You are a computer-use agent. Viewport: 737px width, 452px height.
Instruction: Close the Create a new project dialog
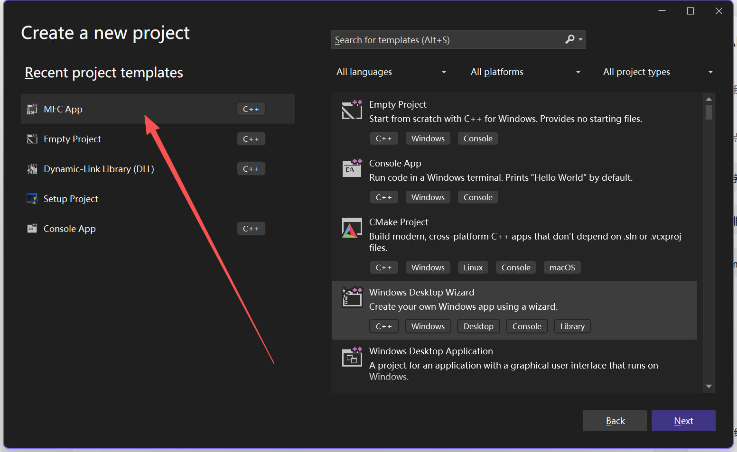coord(719,11)
